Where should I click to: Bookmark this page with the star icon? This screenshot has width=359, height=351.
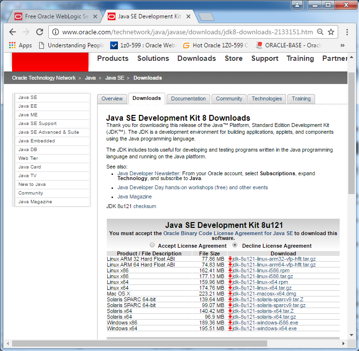tap(331, 32)
